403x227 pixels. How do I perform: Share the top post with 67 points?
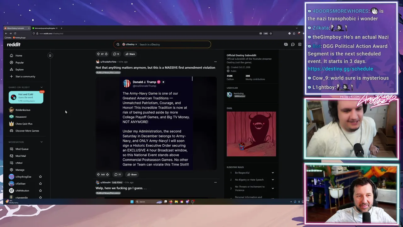click(x=130, y=54)
